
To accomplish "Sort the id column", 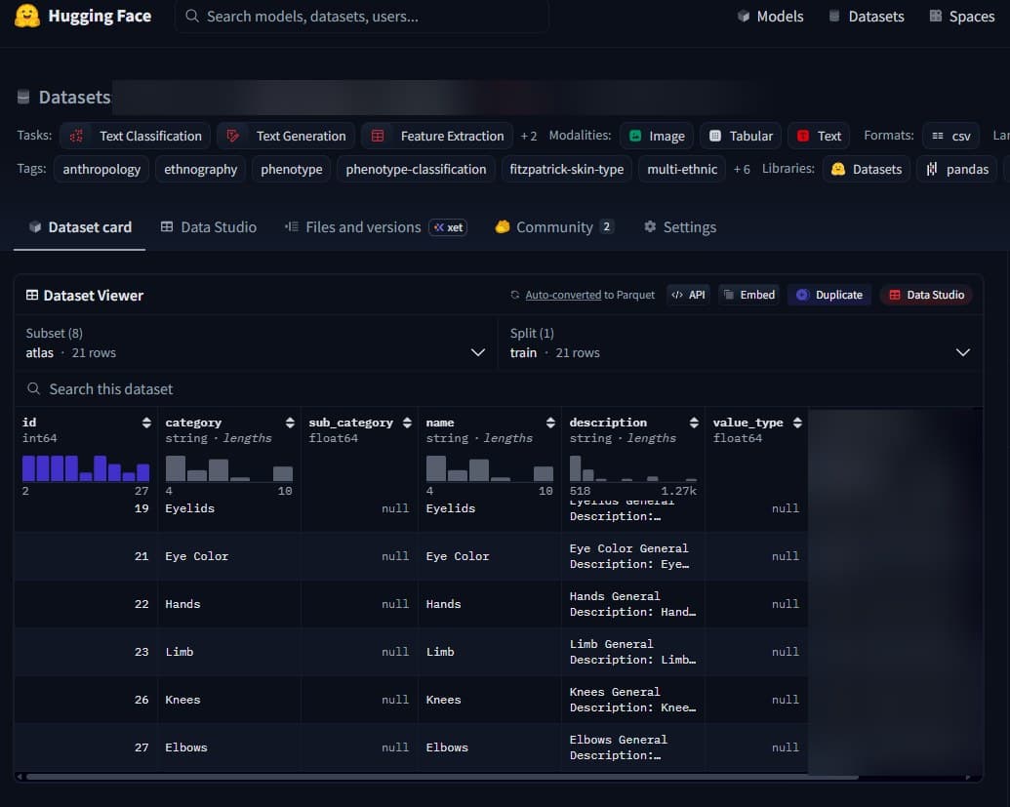I will pyautogui.click(x=146, y=423).
